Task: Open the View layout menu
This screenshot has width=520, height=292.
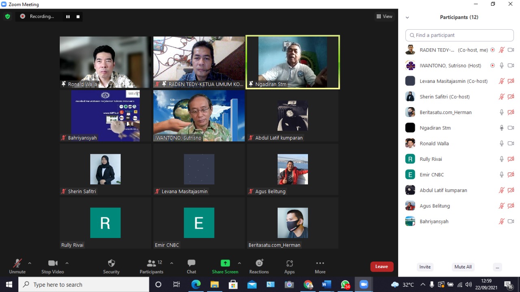Action: pos(384,17)
